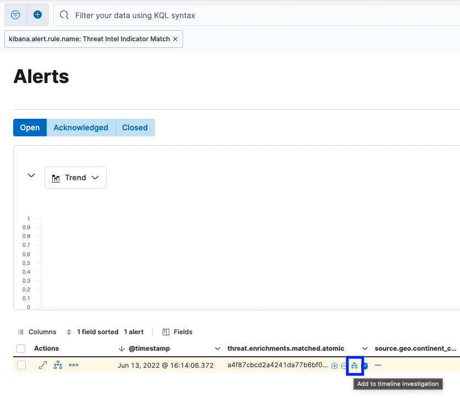The height and width of the screenshot is (398, 460).
Task: Switch to the Acknowledged alerts tab
Action: click(x=81, y=127)
